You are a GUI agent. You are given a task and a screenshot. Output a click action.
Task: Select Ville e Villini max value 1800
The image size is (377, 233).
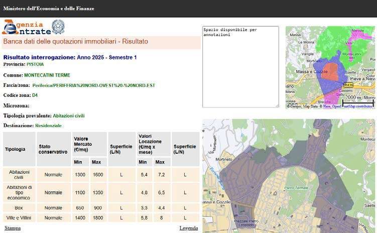[98, 218]
